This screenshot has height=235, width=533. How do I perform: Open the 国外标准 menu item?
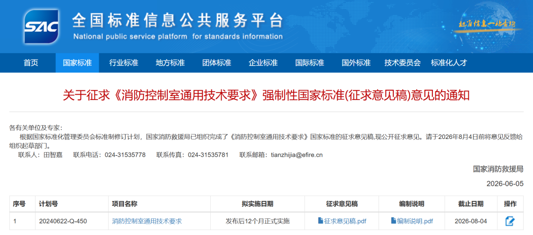pos(356,63)
